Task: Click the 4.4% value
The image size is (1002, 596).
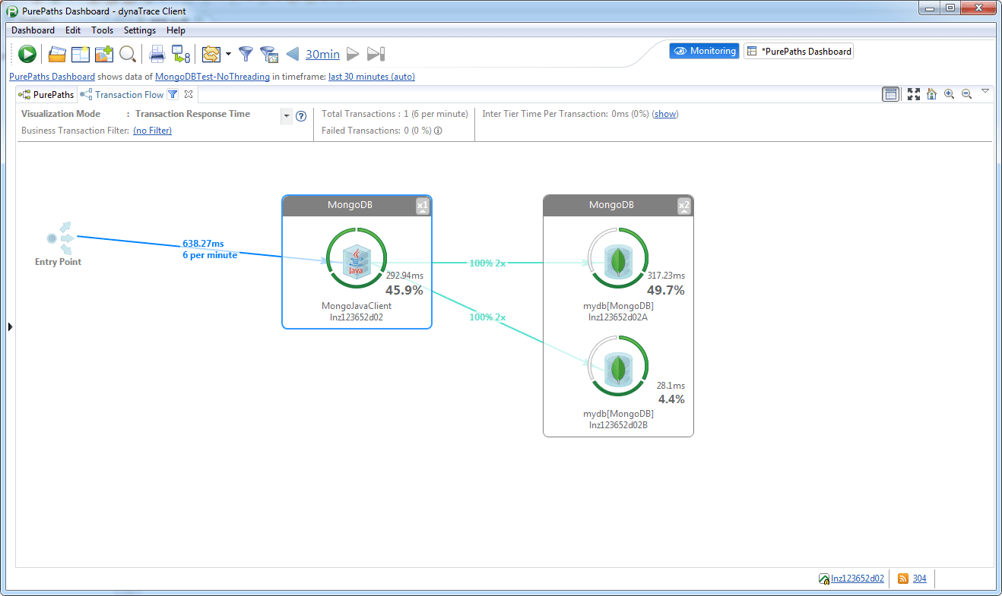Action: click(671, 399)
